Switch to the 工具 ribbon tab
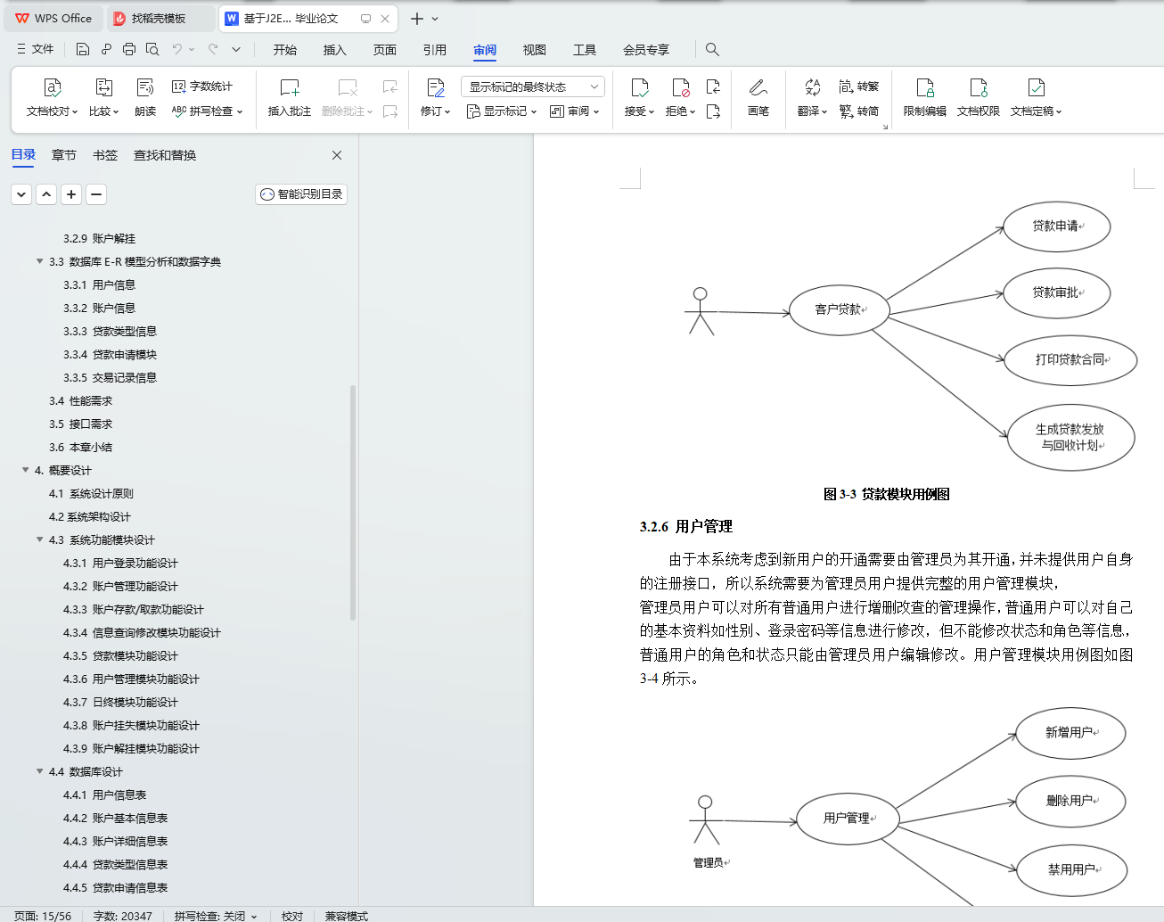The image size is (1164, 922). [585, 50]
